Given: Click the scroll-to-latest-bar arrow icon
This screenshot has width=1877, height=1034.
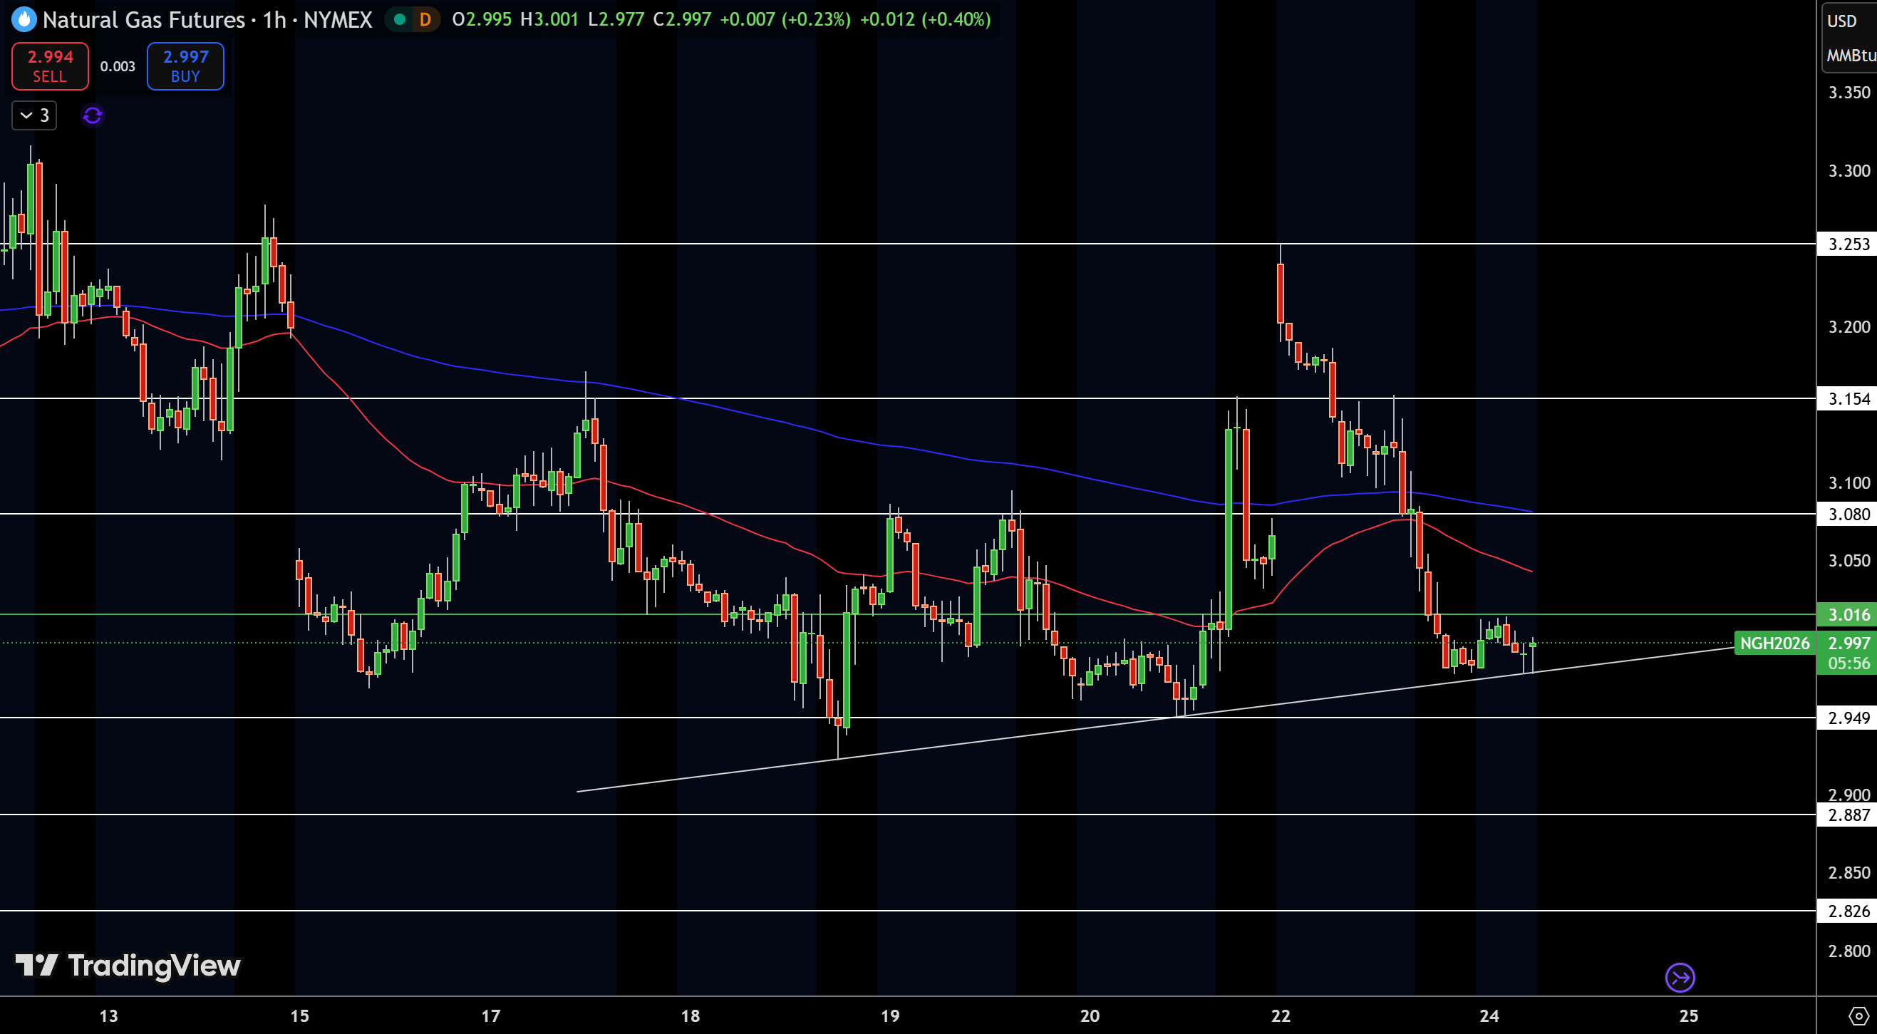Looking at the screenshot, I should (x=1680, y=977).
